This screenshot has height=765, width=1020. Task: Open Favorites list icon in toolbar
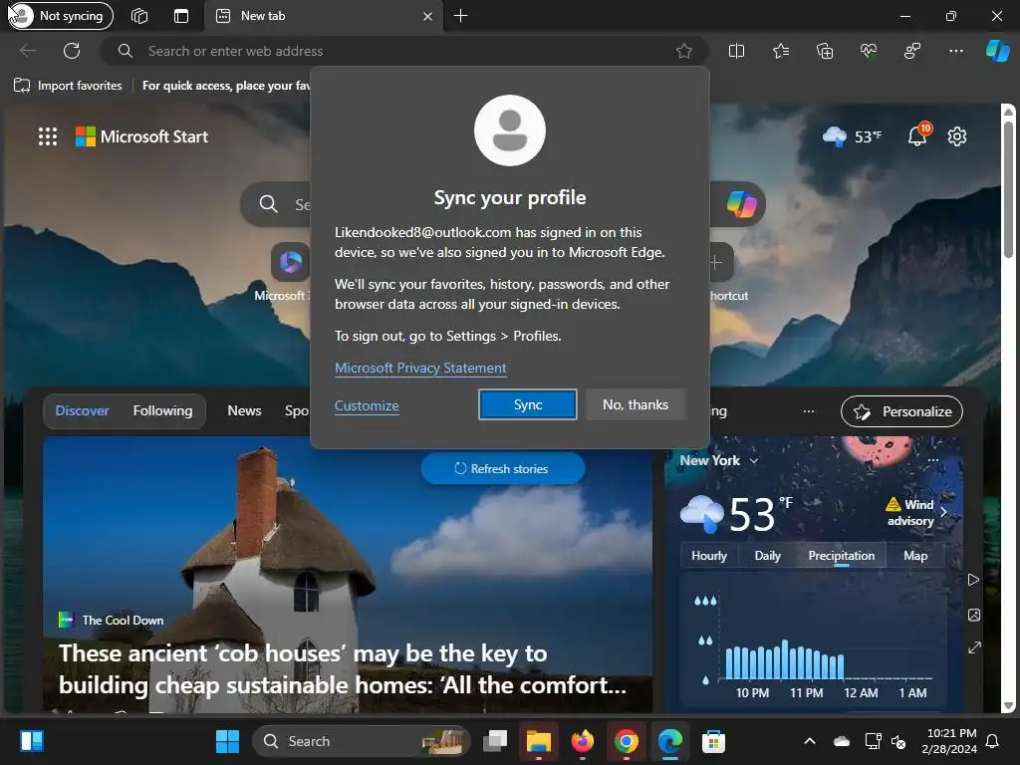[781, 51]
